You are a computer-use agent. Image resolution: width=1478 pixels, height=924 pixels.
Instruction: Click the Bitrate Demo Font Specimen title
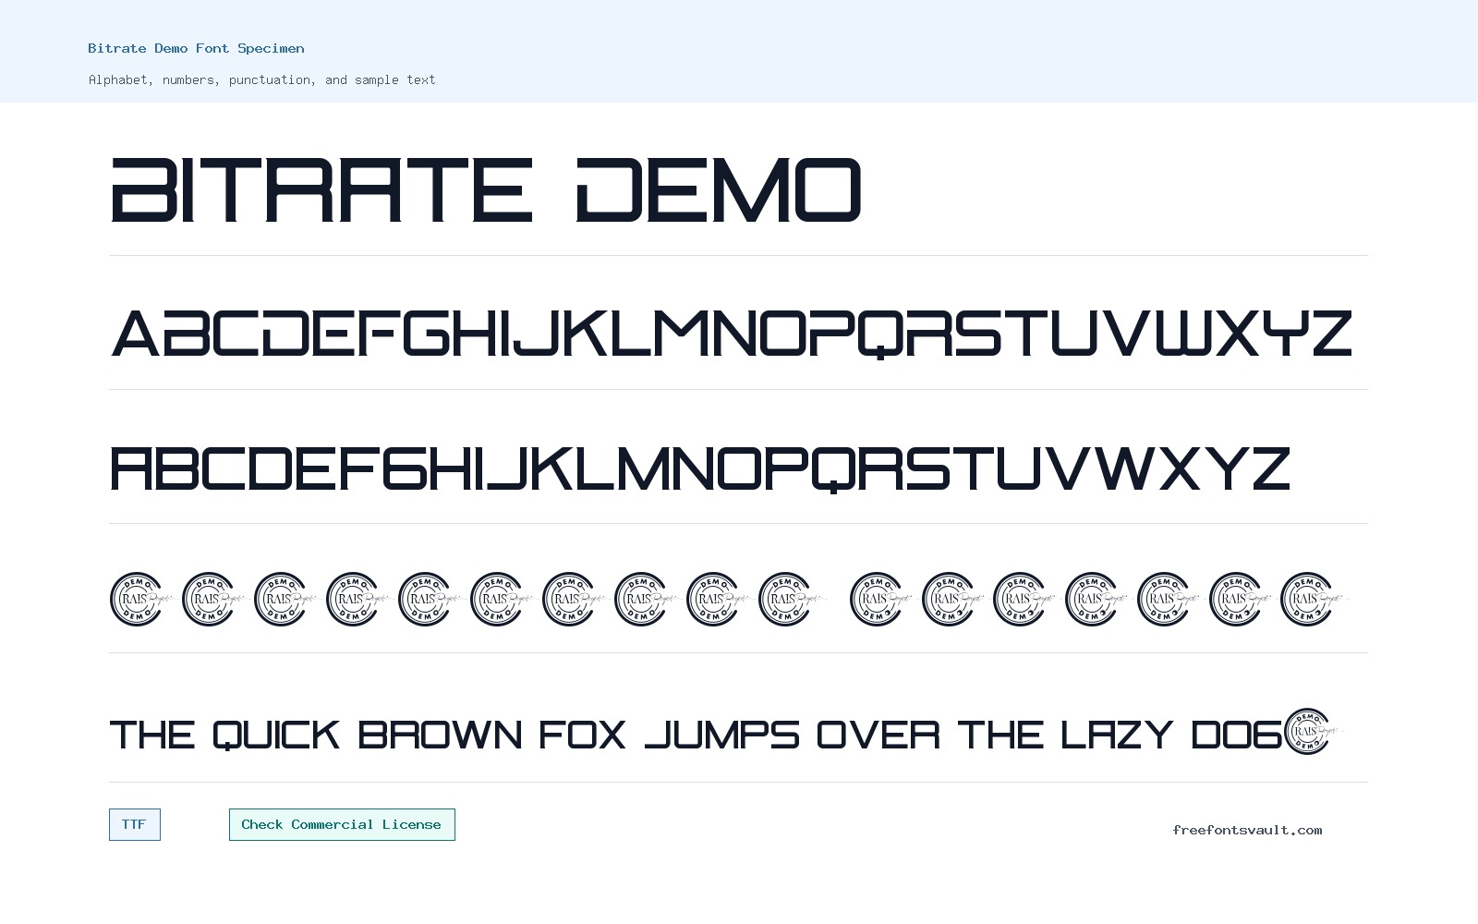pyautogui.click(x=196, y=48)
